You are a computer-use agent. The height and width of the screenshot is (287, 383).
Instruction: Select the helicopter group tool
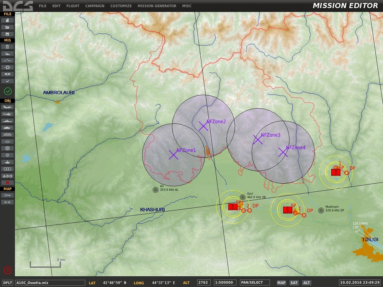click(7, 114)
